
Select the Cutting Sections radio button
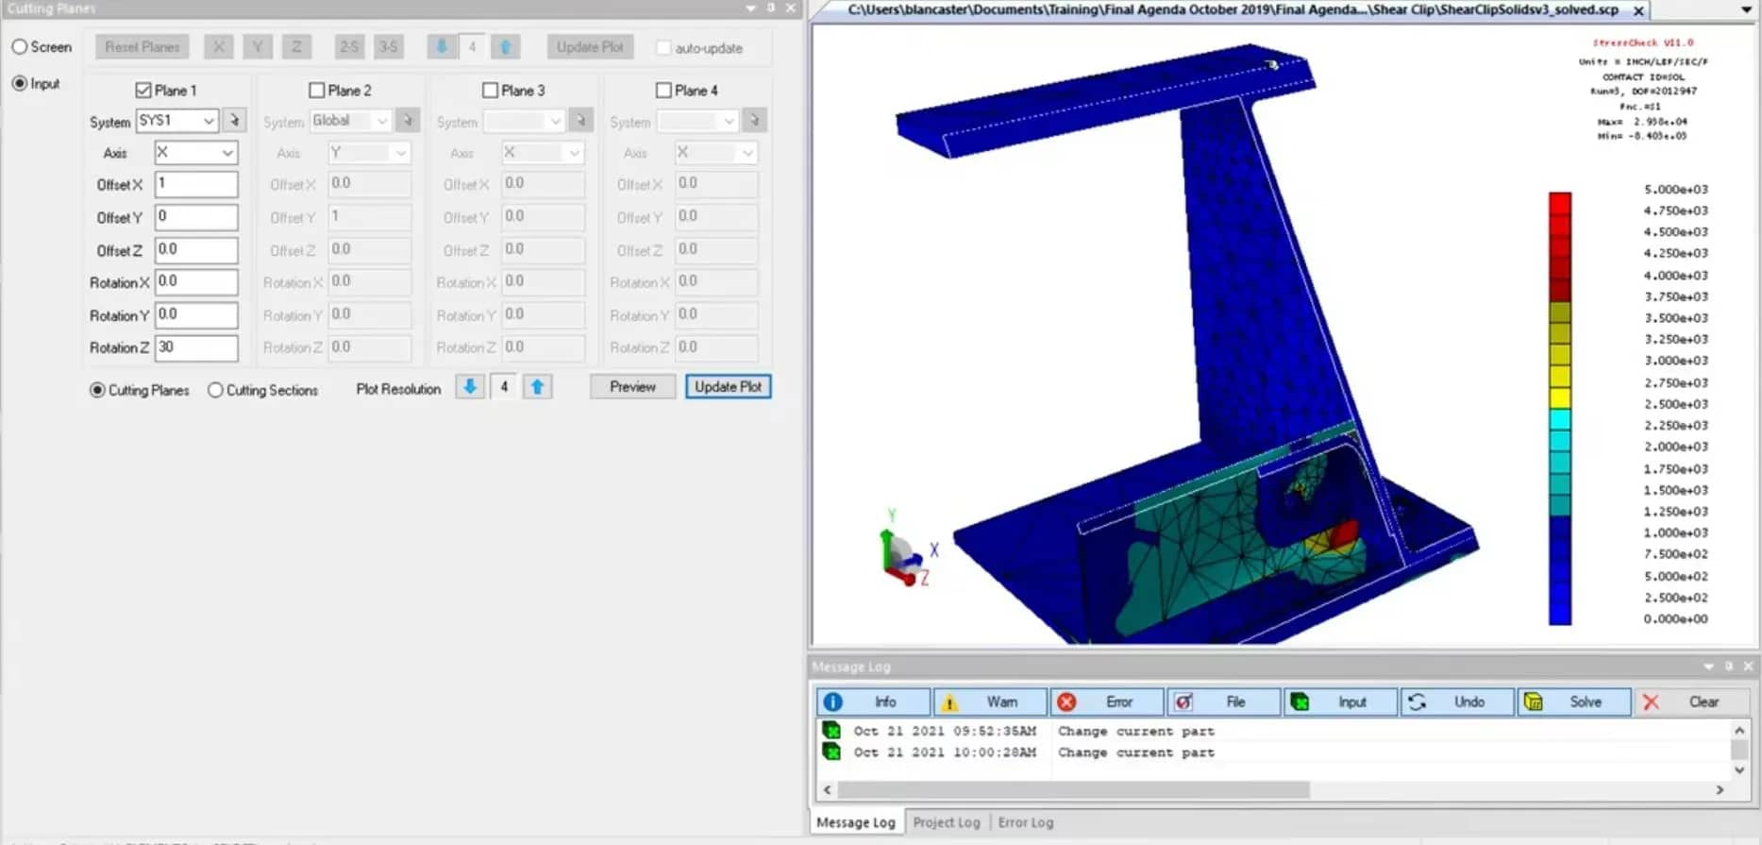pyautogui.click(x=215, y=390)
